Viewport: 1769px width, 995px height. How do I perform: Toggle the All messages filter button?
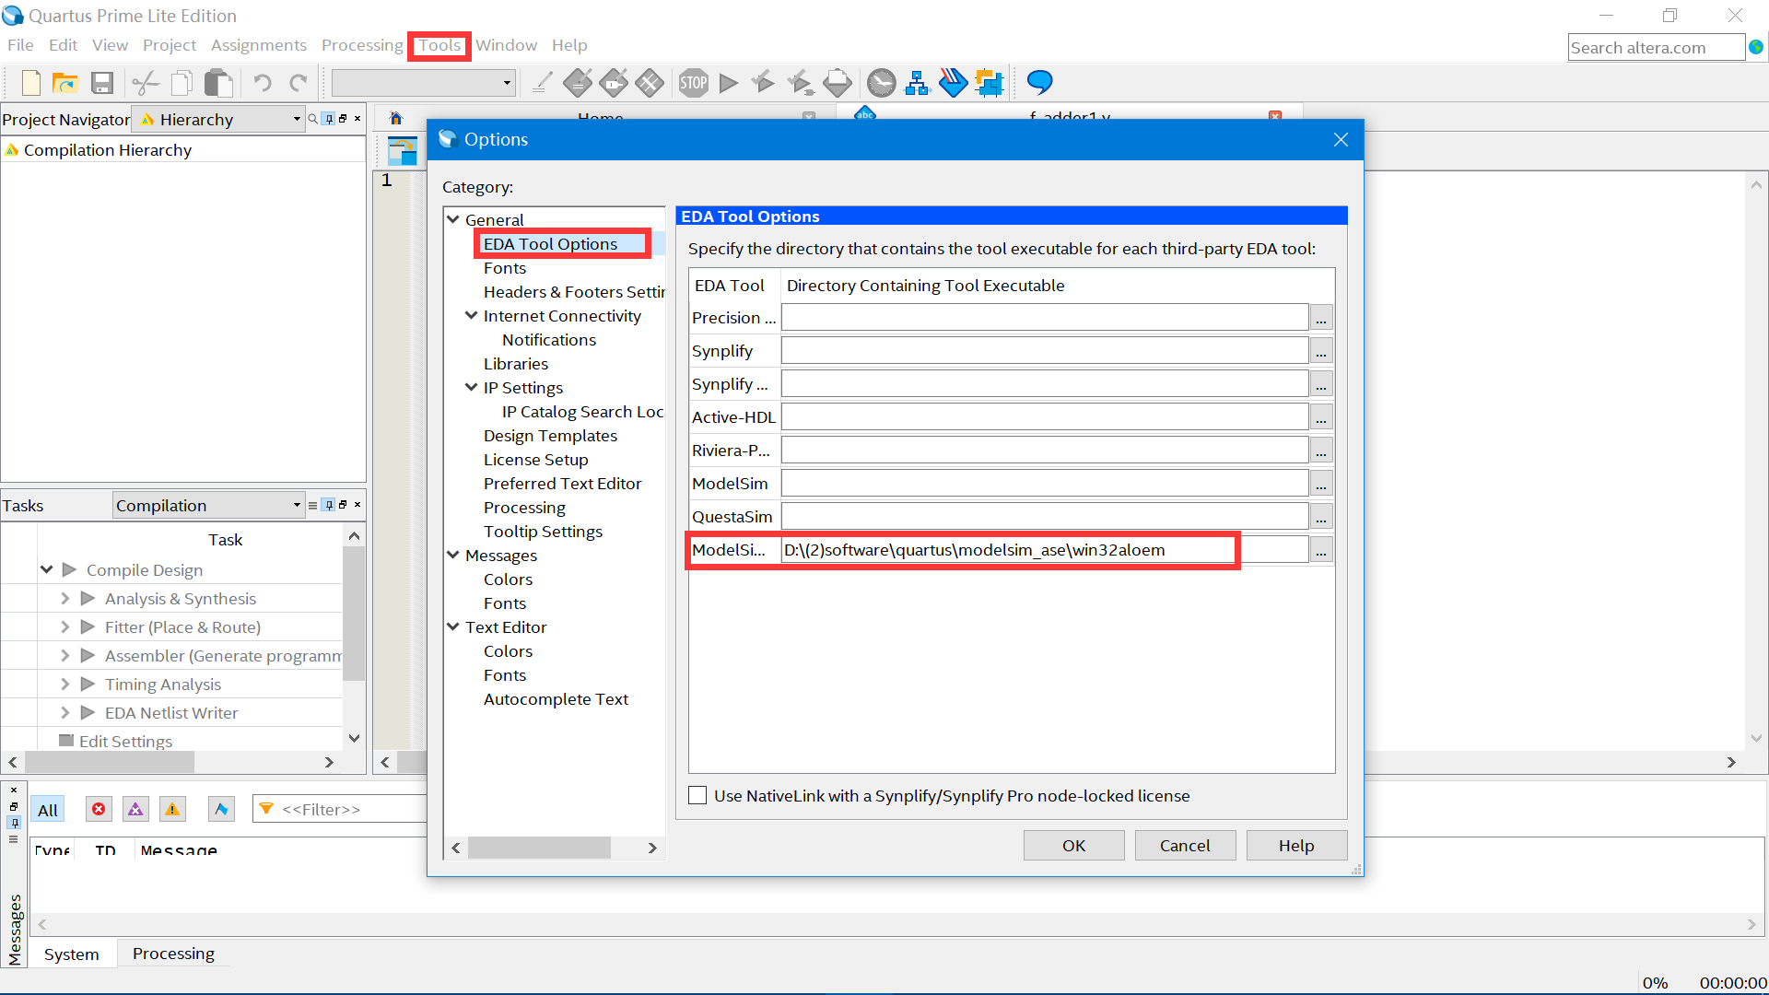pos(47,809)
